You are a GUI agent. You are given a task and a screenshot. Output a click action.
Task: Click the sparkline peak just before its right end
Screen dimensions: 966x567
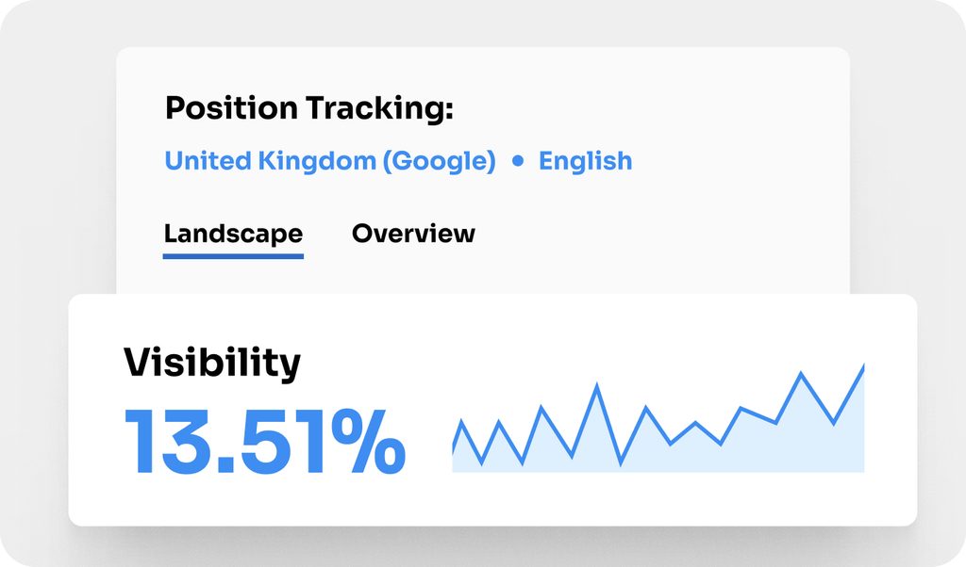[801, 374]
